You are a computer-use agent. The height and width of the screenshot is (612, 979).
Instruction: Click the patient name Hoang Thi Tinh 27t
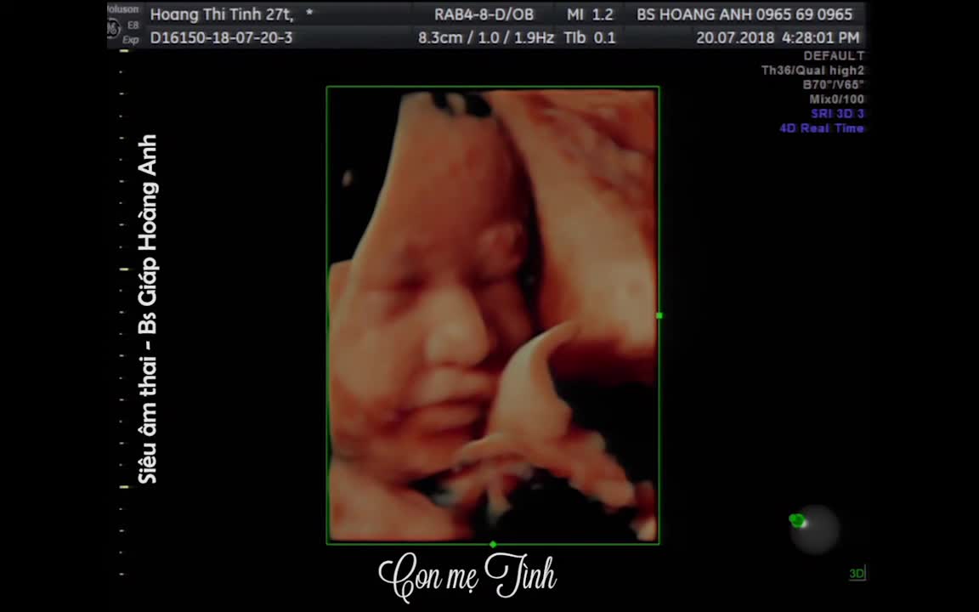pos(222,14)
